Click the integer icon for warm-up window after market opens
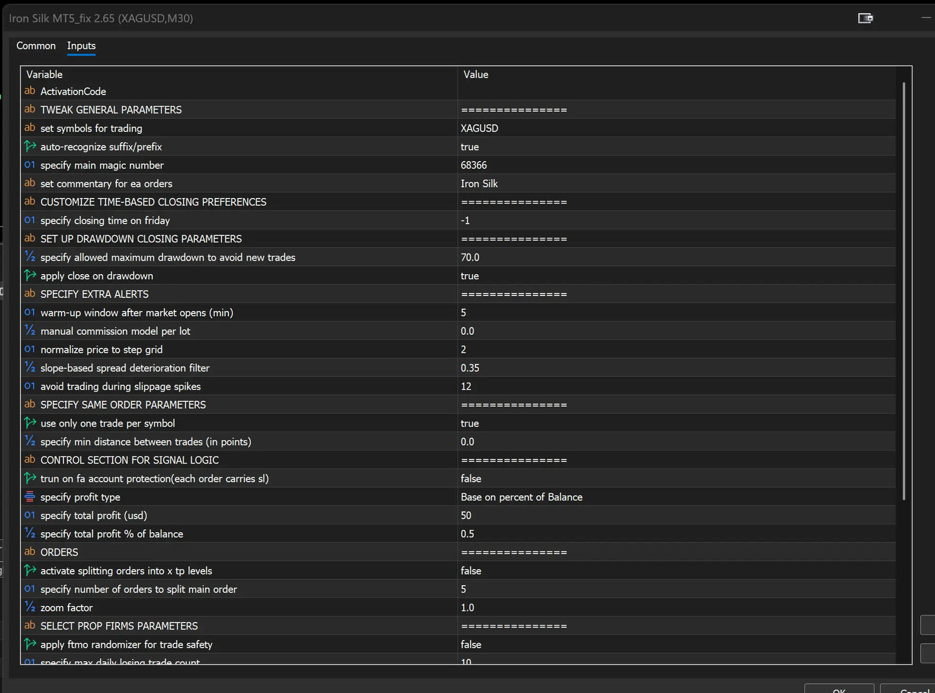 click(x=30, y=312)
